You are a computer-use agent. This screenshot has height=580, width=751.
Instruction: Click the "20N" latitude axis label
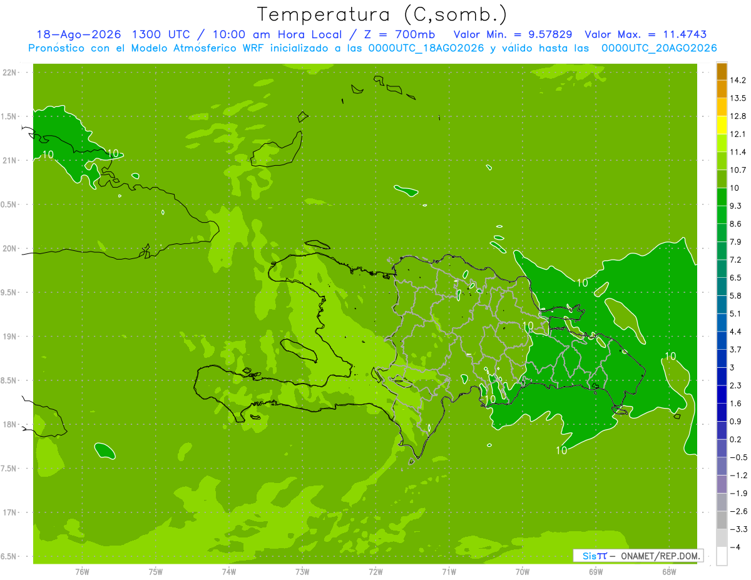pos(11,248)
